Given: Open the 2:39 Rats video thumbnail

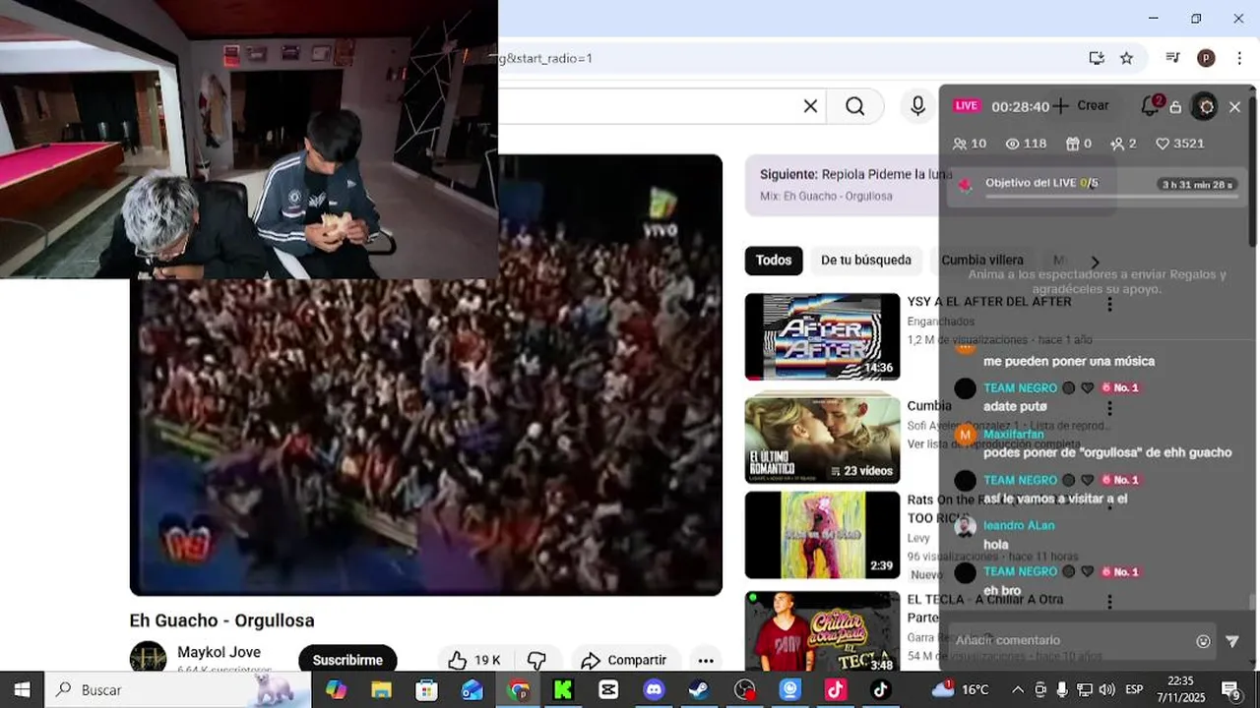Looking at the screenshot, I should pos(822,535).
